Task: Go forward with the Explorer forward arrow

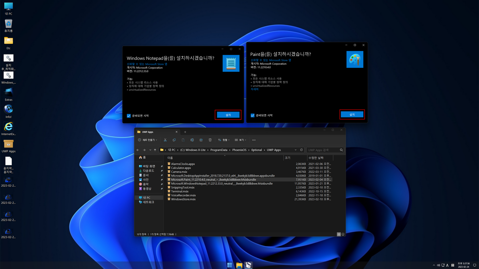Action: click(x=144, y=150)
